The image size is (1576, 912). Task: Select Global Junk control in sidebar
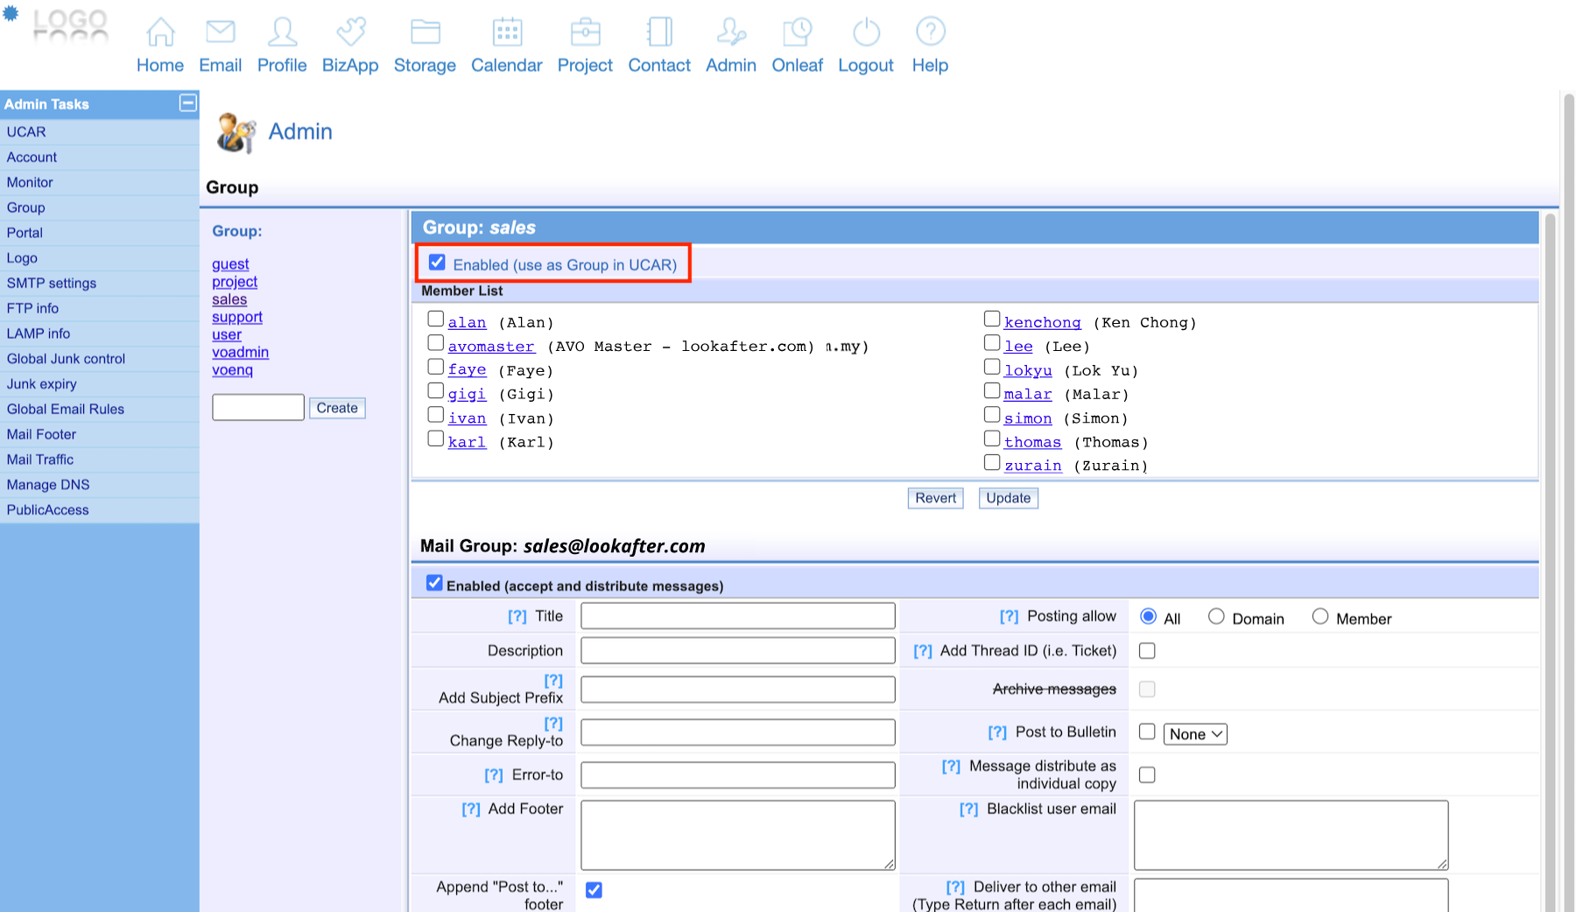click(x=66, y=359)
